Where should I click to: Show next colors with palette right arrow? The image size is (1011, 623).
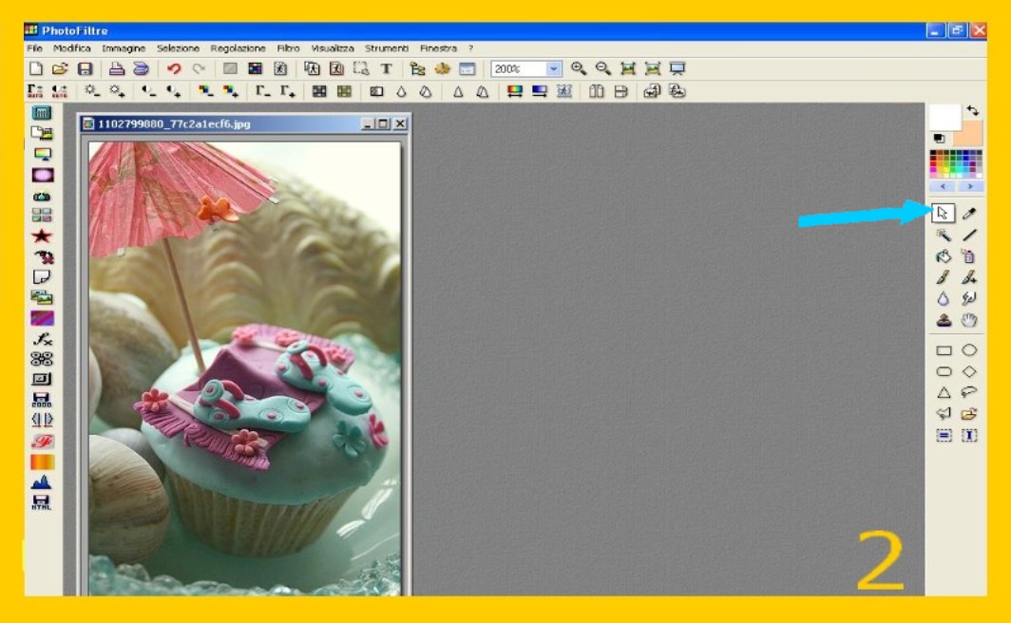pos(970,187)
